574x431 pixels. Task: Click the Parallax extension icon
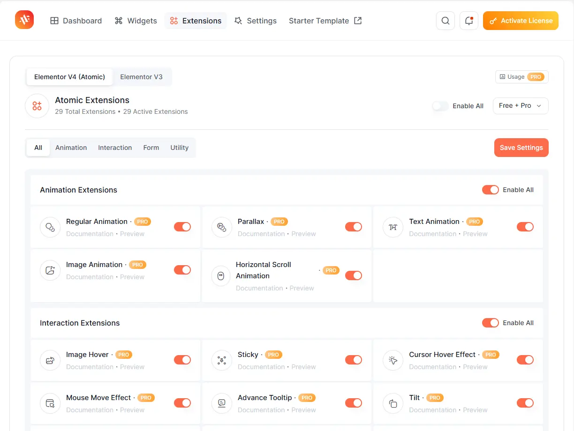click(222, 227)
